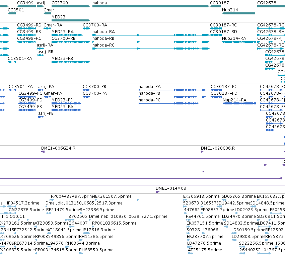Viewport: 285px width, 255px height.
Task: Click transcript CG3700-RB label
Action: [63, 38]
